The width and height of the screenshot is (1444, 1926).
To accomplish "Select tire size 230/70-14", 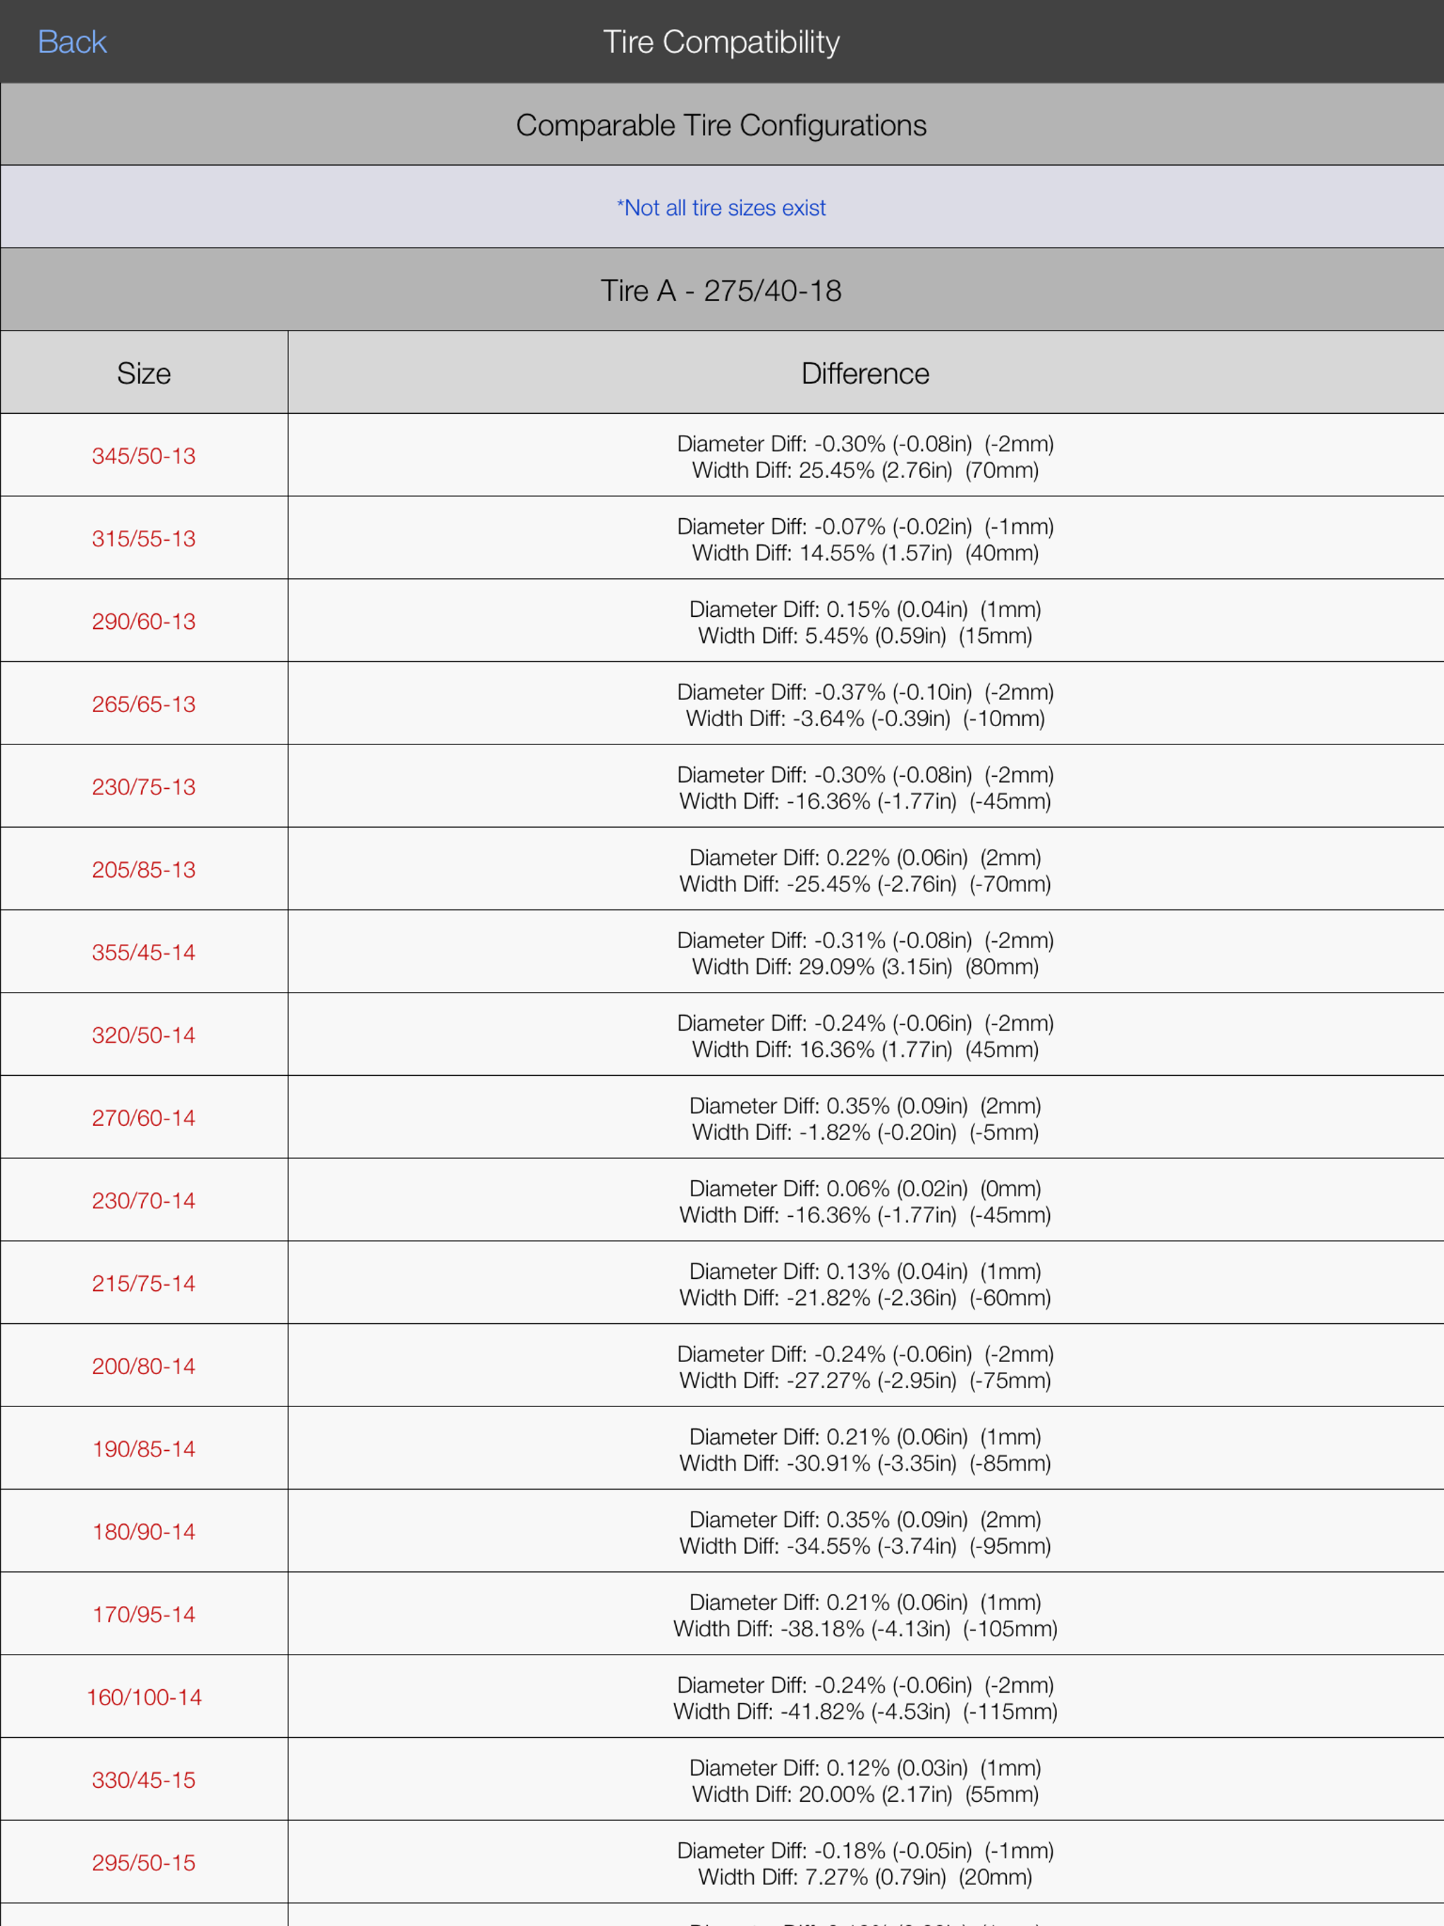I will 144,1200.
